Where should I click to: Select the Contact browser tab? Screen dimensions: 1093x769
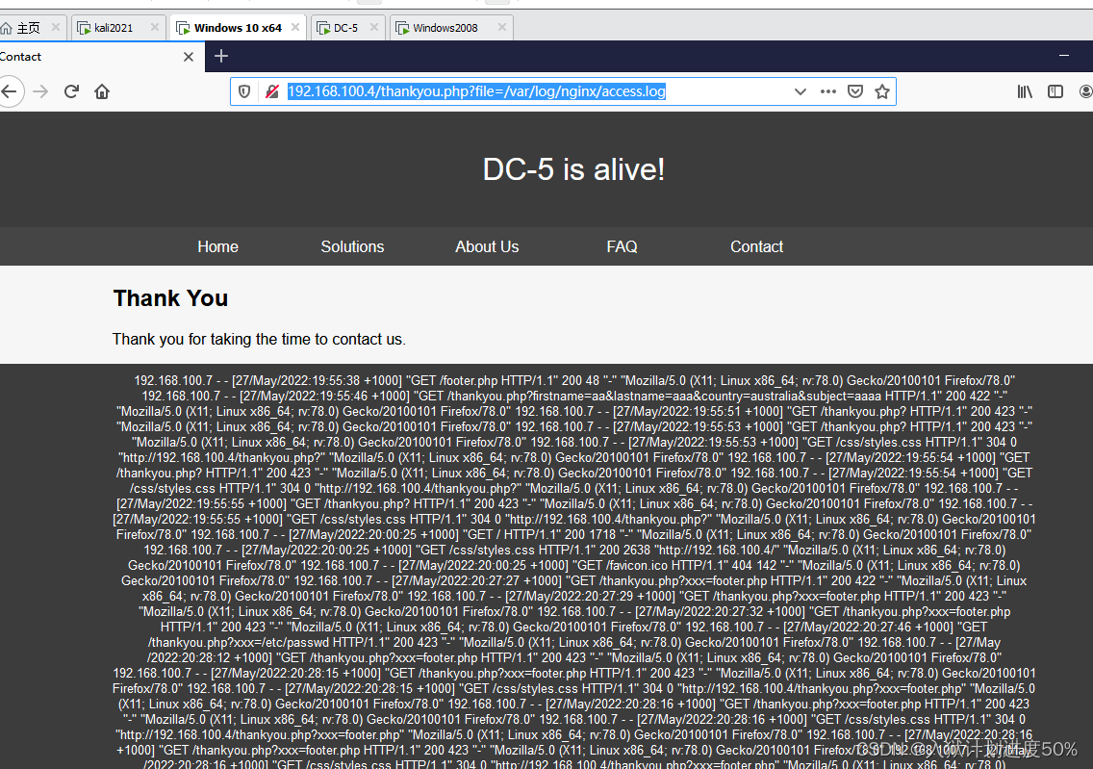pos(102,57)
